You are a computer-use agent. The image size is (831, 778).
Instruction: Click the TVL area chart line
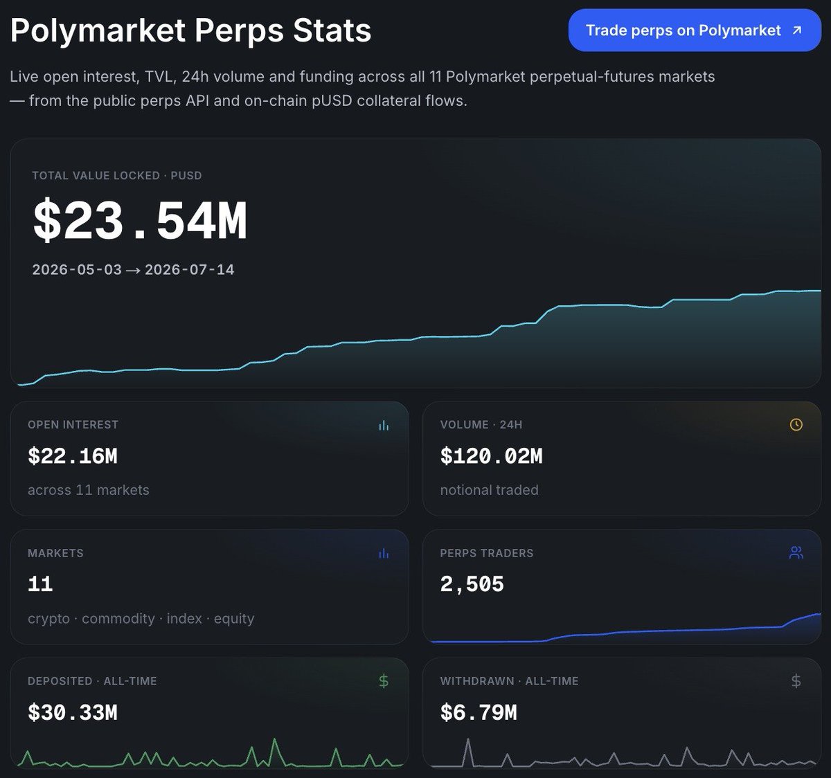point(420,338)
